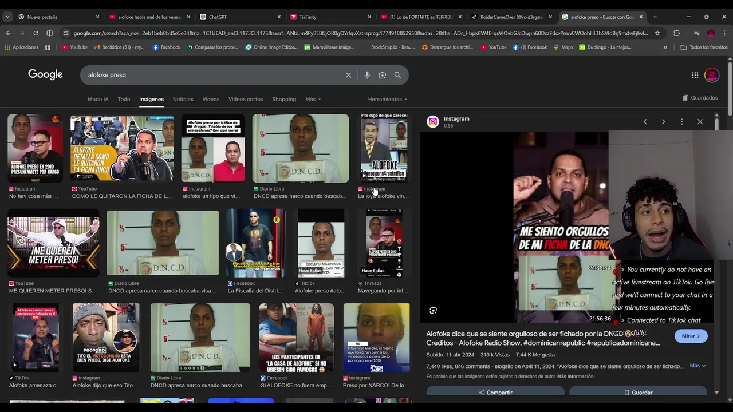
Task: Open the browser extensions icon
Action: pyautogui.click(x=676, y=33)
